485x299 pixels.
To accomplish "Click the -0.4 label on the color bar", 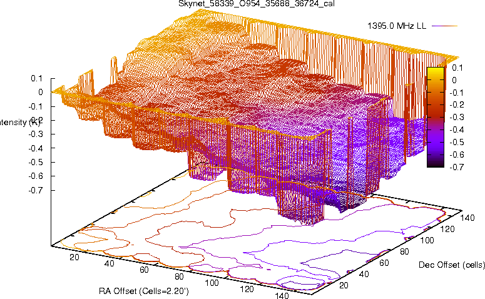I will click(457, 129).
